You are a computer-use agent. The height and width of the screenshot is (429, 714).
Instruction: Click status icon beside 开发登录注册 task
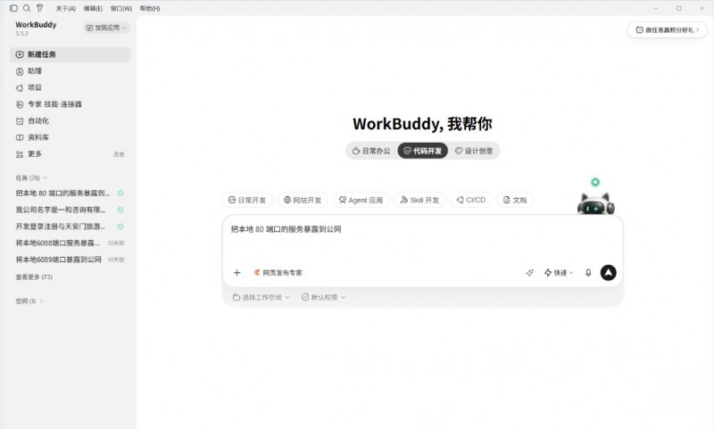click(x=120, y=227)
